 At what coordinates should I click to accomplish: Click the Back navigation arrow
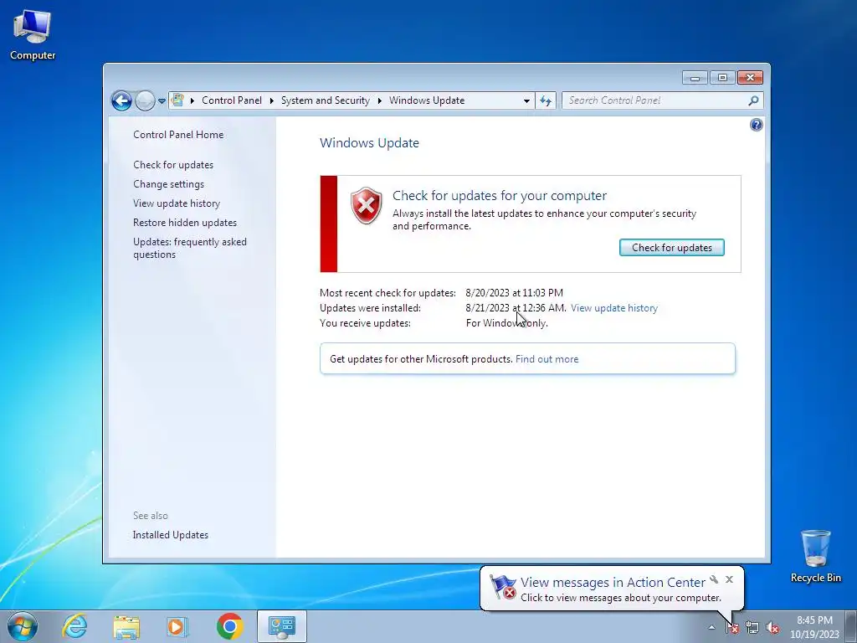pos(121,100)
